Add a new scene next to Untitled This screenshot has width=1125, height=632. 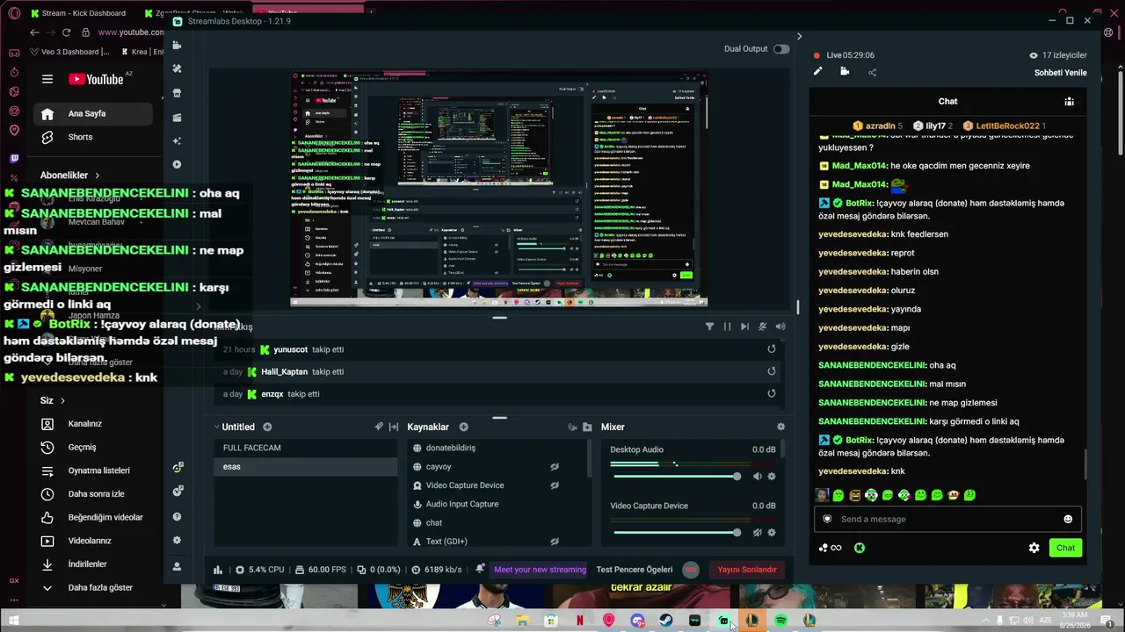pos(267,427)
